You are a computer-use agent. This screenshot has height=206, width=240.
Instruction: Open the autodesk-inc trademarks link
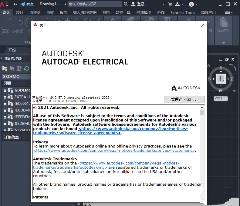[106, 165]
